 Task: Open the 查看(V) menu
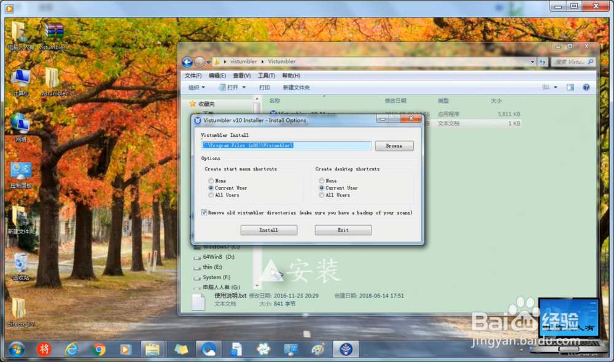[x=241, y=75]
